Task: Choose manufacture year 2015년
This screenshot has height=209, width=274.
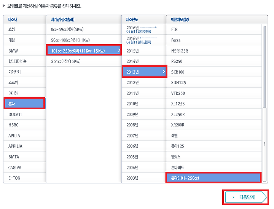Action: point(144,51)
